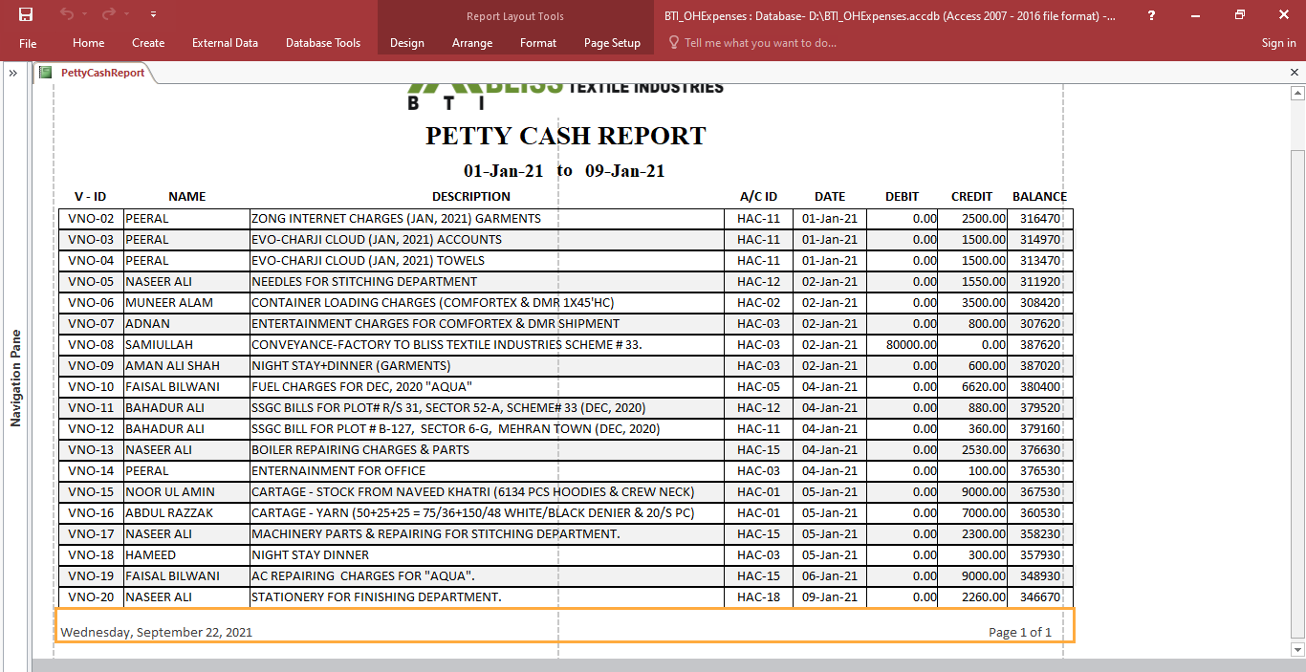
Task: Select the 06-Jan-21 date cell
Action: 830,576
